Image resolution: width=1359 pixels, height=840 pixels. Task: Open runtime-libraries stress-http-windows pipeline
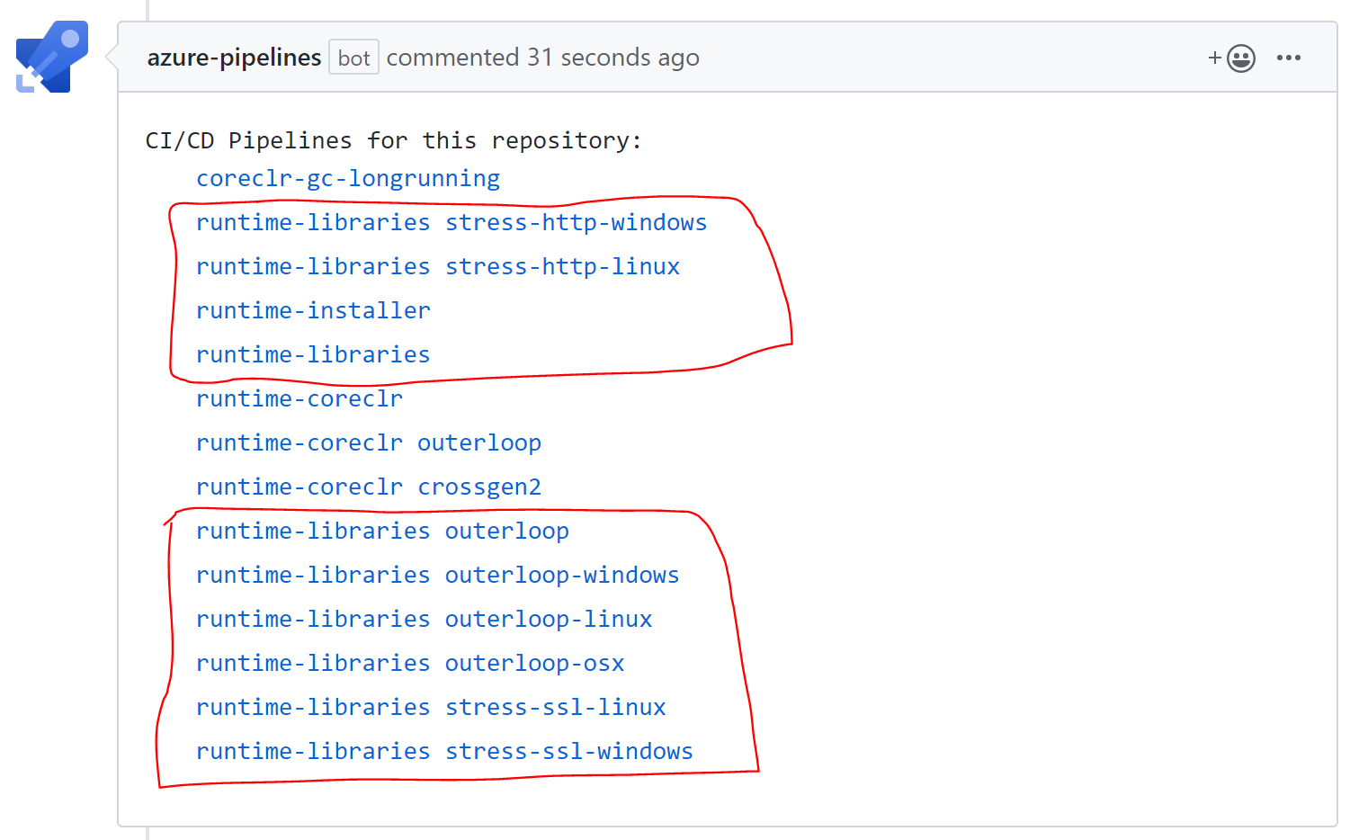tap(452, 222)
